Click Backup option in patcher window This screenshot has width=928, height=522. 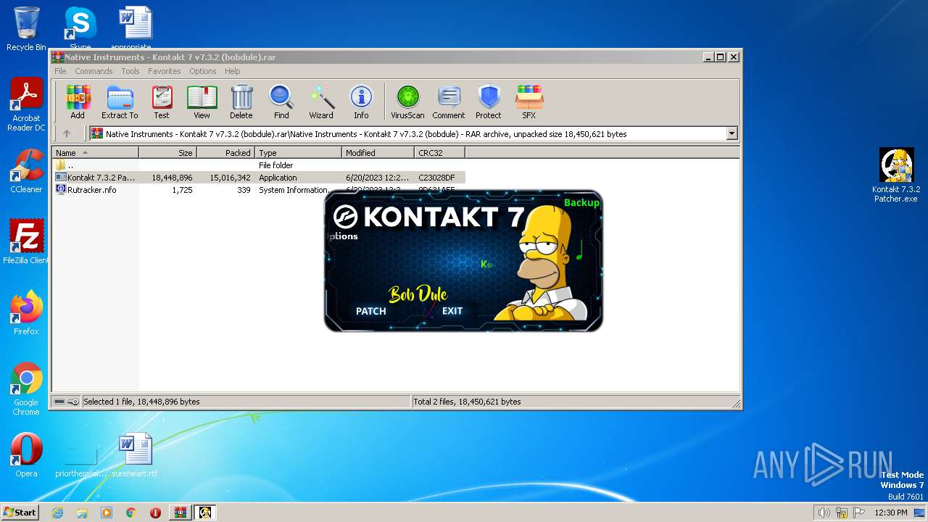[x=581, y=202]
